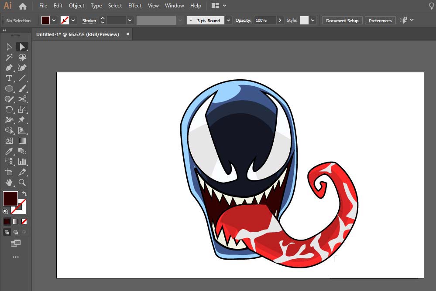This screenshot has width=436, height=291.
Task: Click the Document Setup button
Action: 342,20
